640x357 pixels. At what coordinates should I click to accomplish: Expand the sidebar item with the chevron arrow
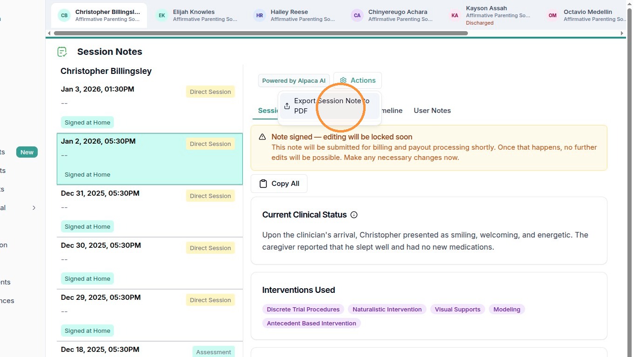(34, 208)
